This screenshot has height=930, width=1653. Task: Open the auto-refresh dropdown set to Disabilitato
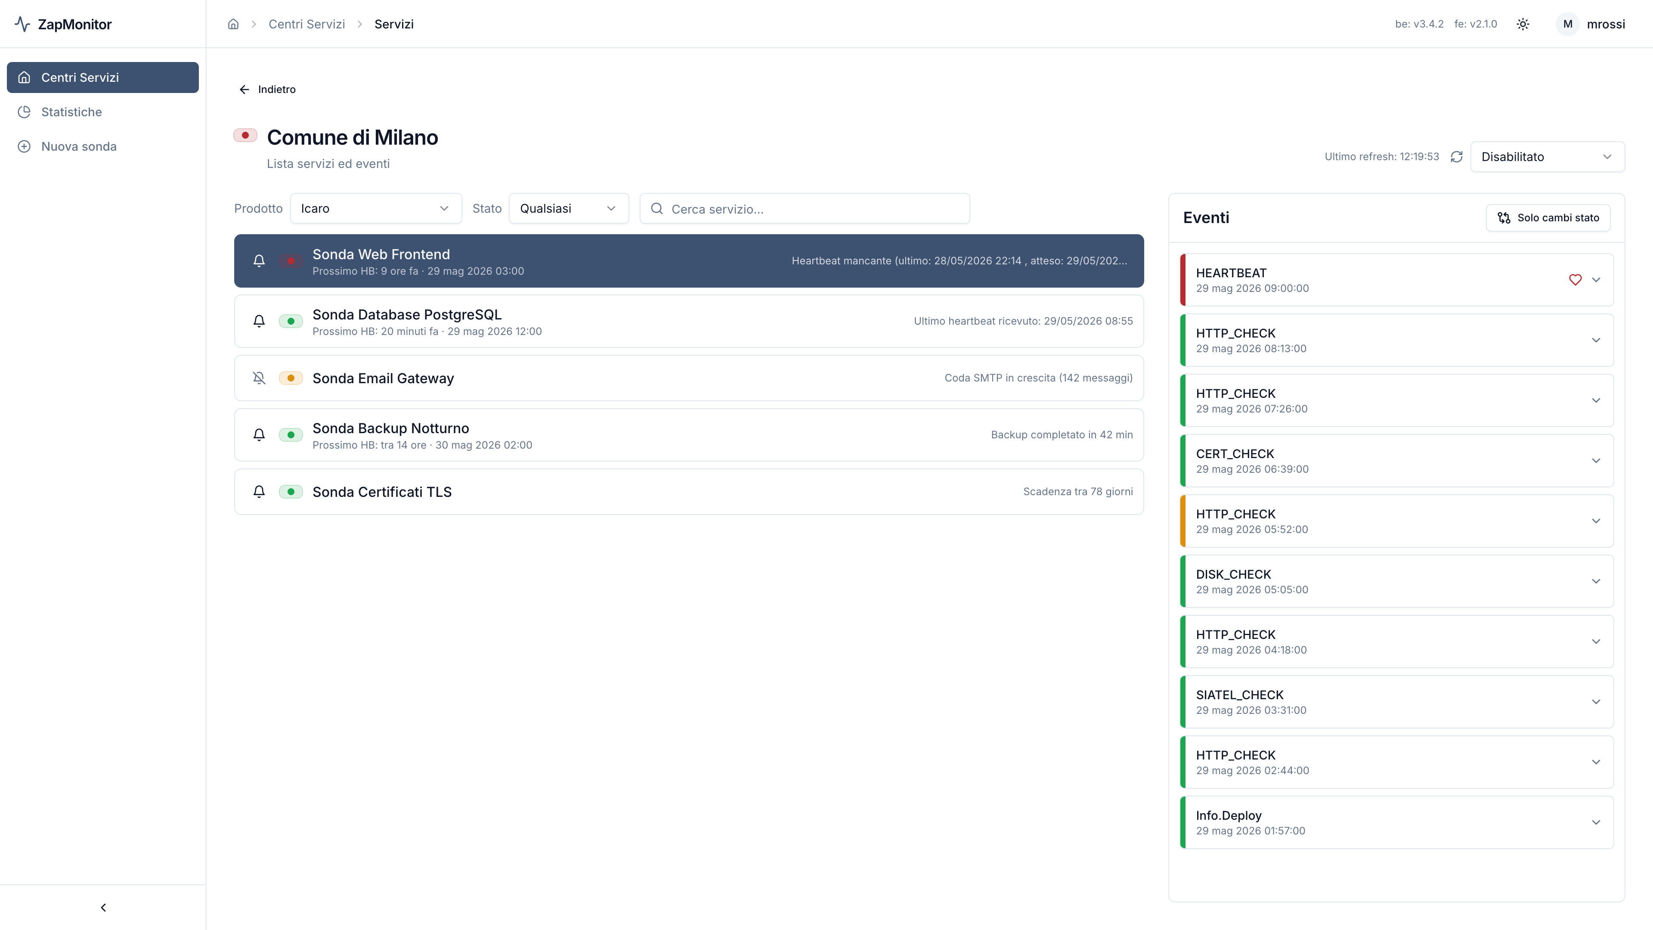pos(1547,157)
